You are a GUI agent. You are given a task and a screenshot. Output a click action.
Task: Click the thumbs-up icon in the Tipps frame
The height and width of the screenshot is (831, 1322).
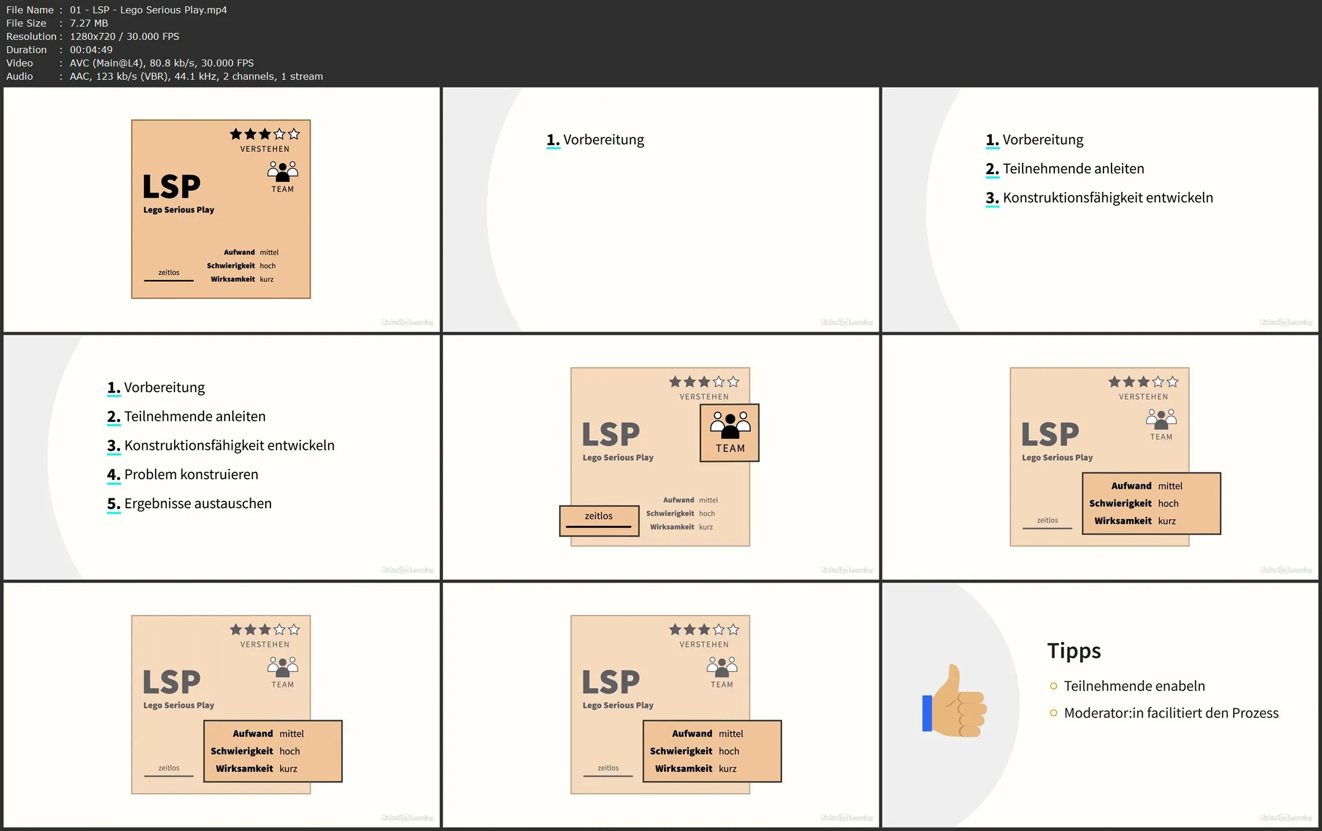(955, 702)
